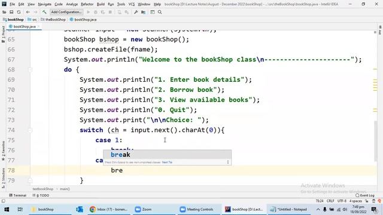
Task: Collapse the do block fold marker line 68
Action: 30,70
